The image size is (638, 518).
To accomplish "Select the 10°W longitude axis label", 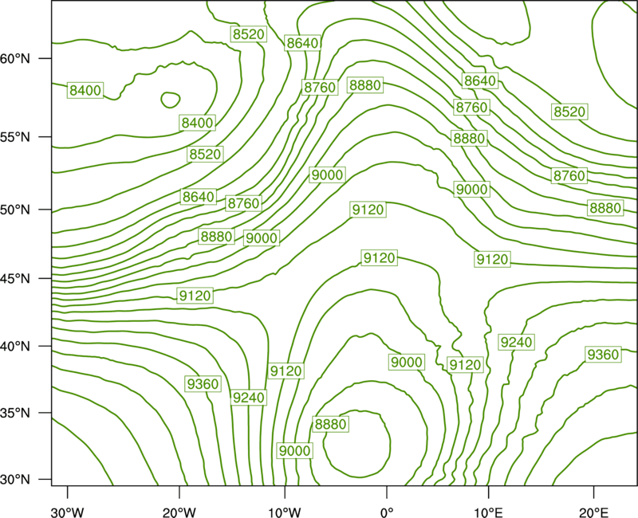I will (x=285, y=512).
